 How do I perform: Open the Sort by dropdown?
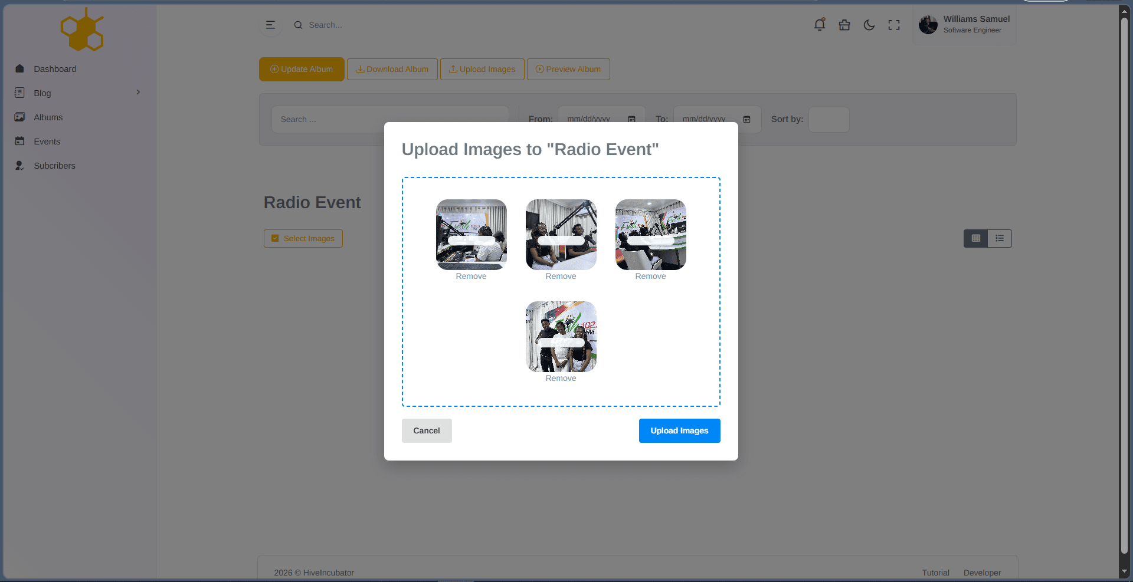click(829, 119)
